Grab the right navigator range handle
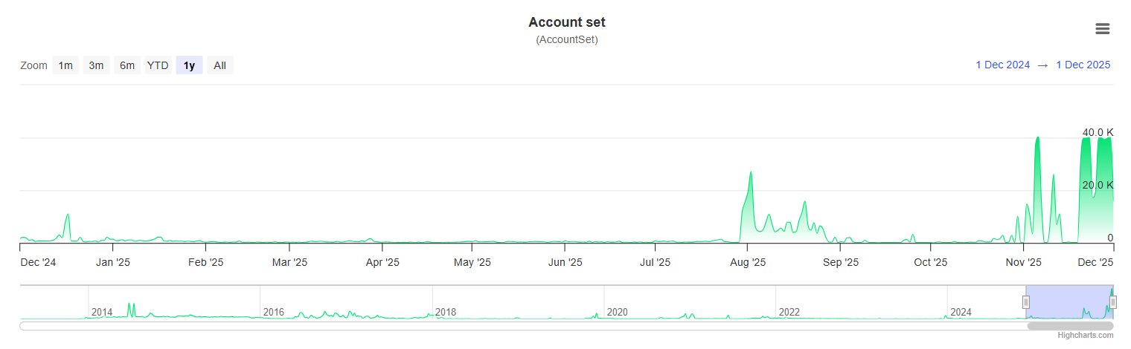This screenshot has width=1131, height=349. point(1113,302)
